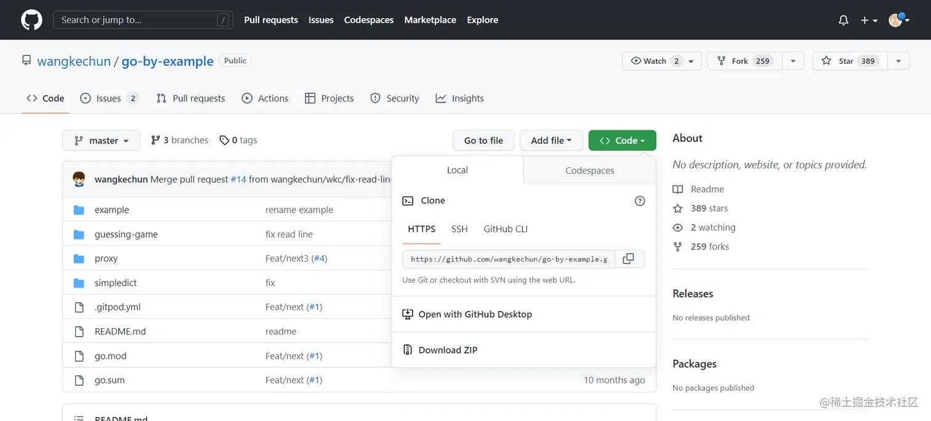Image resolution: width=931 pixels, height=421 pixels.
Task: Open the Readme link in About
Action: click(x=698, y=189)
